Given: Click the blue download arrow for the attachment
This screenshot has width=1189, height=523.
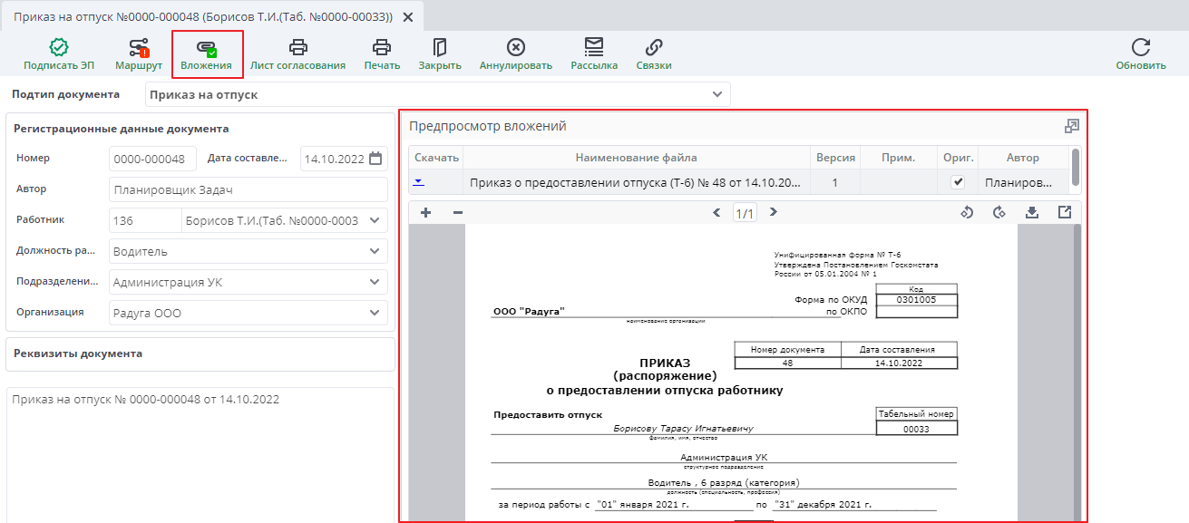Looking at the screenshot, I should click(x=418, y=180).
